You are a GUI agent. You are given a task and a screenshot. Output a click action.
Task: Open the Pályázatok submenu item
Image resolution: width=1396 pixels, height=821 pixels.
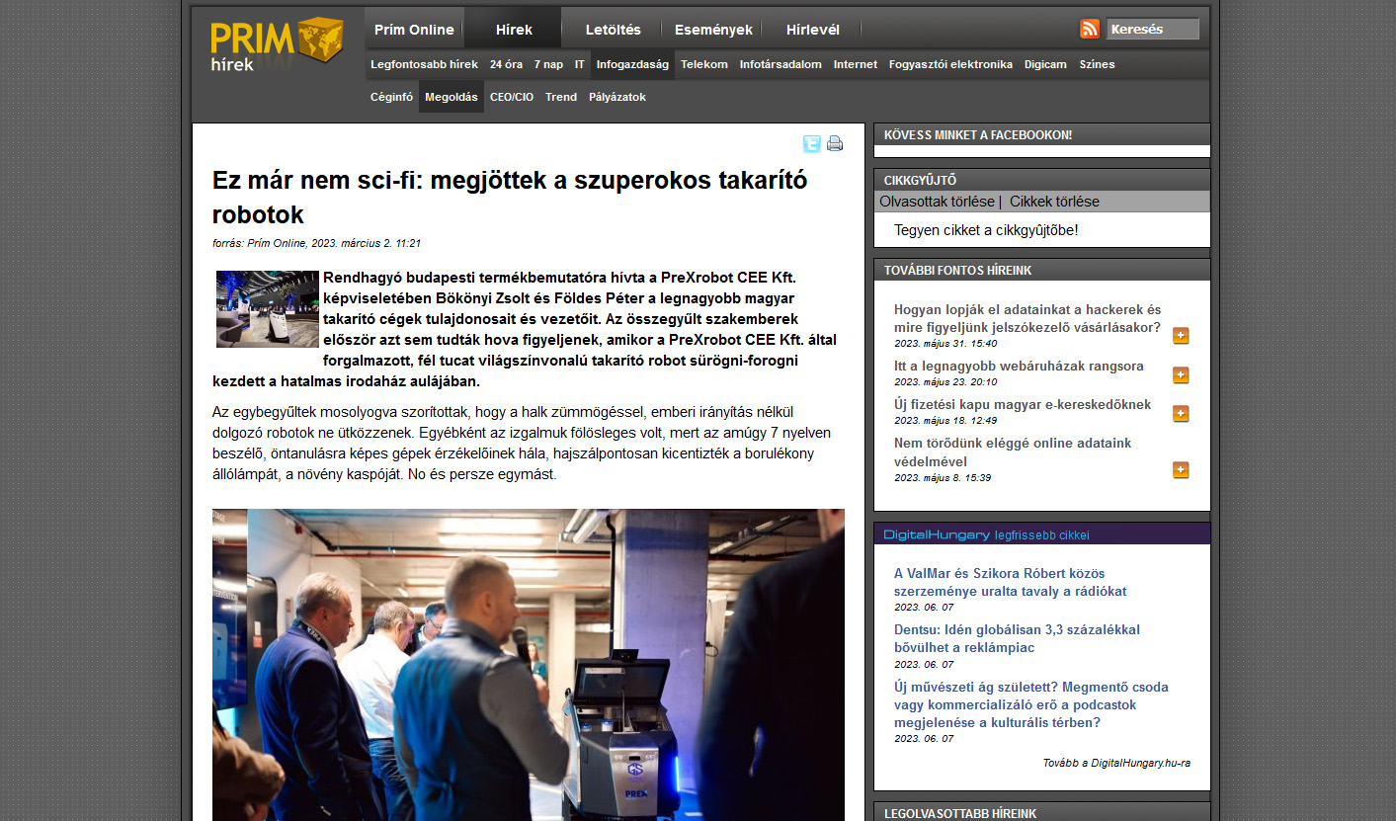[x=617, y=97]
